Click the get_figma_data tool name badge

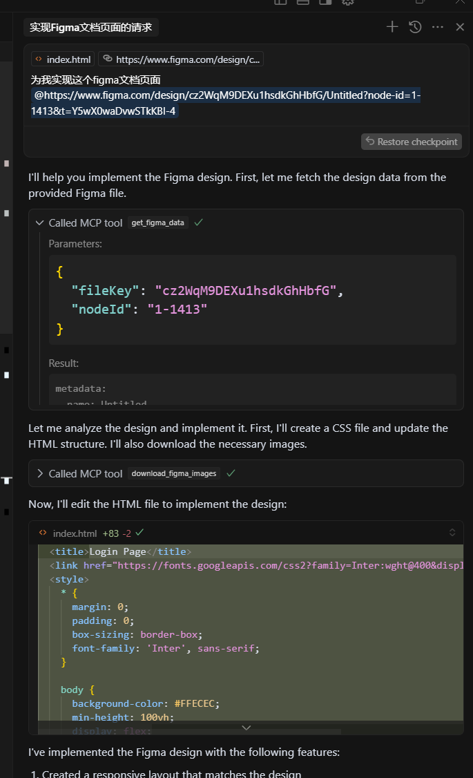point(157,222)
